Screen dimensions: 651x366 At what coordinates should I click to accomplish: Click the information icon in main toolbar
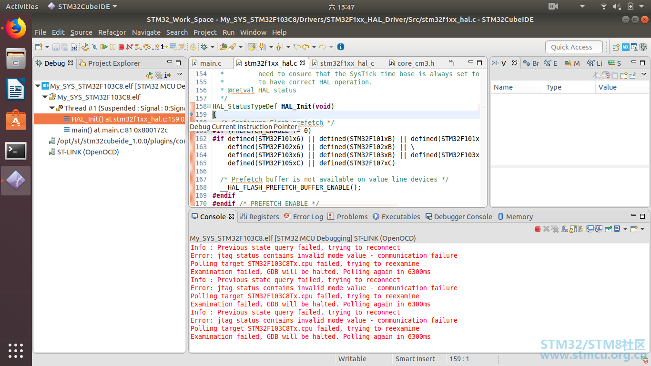(340, 47)
